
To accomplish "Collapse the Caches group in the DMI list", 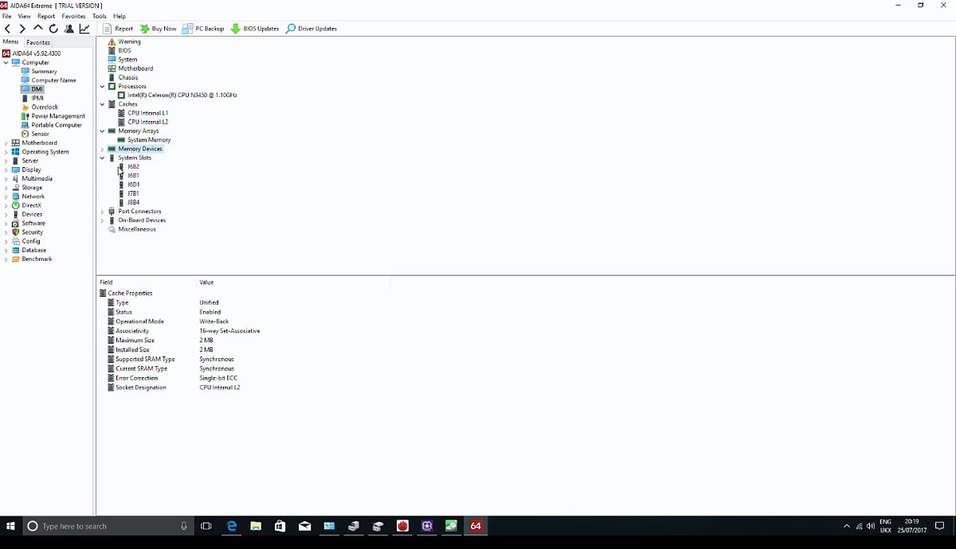I will point(102,104).
